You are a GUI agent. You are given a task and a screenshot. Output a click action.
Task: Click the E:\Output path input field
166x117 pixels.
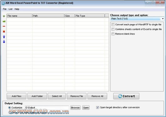pyautogui.click(x=47, y=108)
